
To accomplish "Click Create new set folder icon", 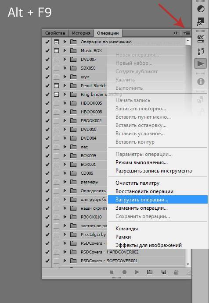I will (150, 272).
